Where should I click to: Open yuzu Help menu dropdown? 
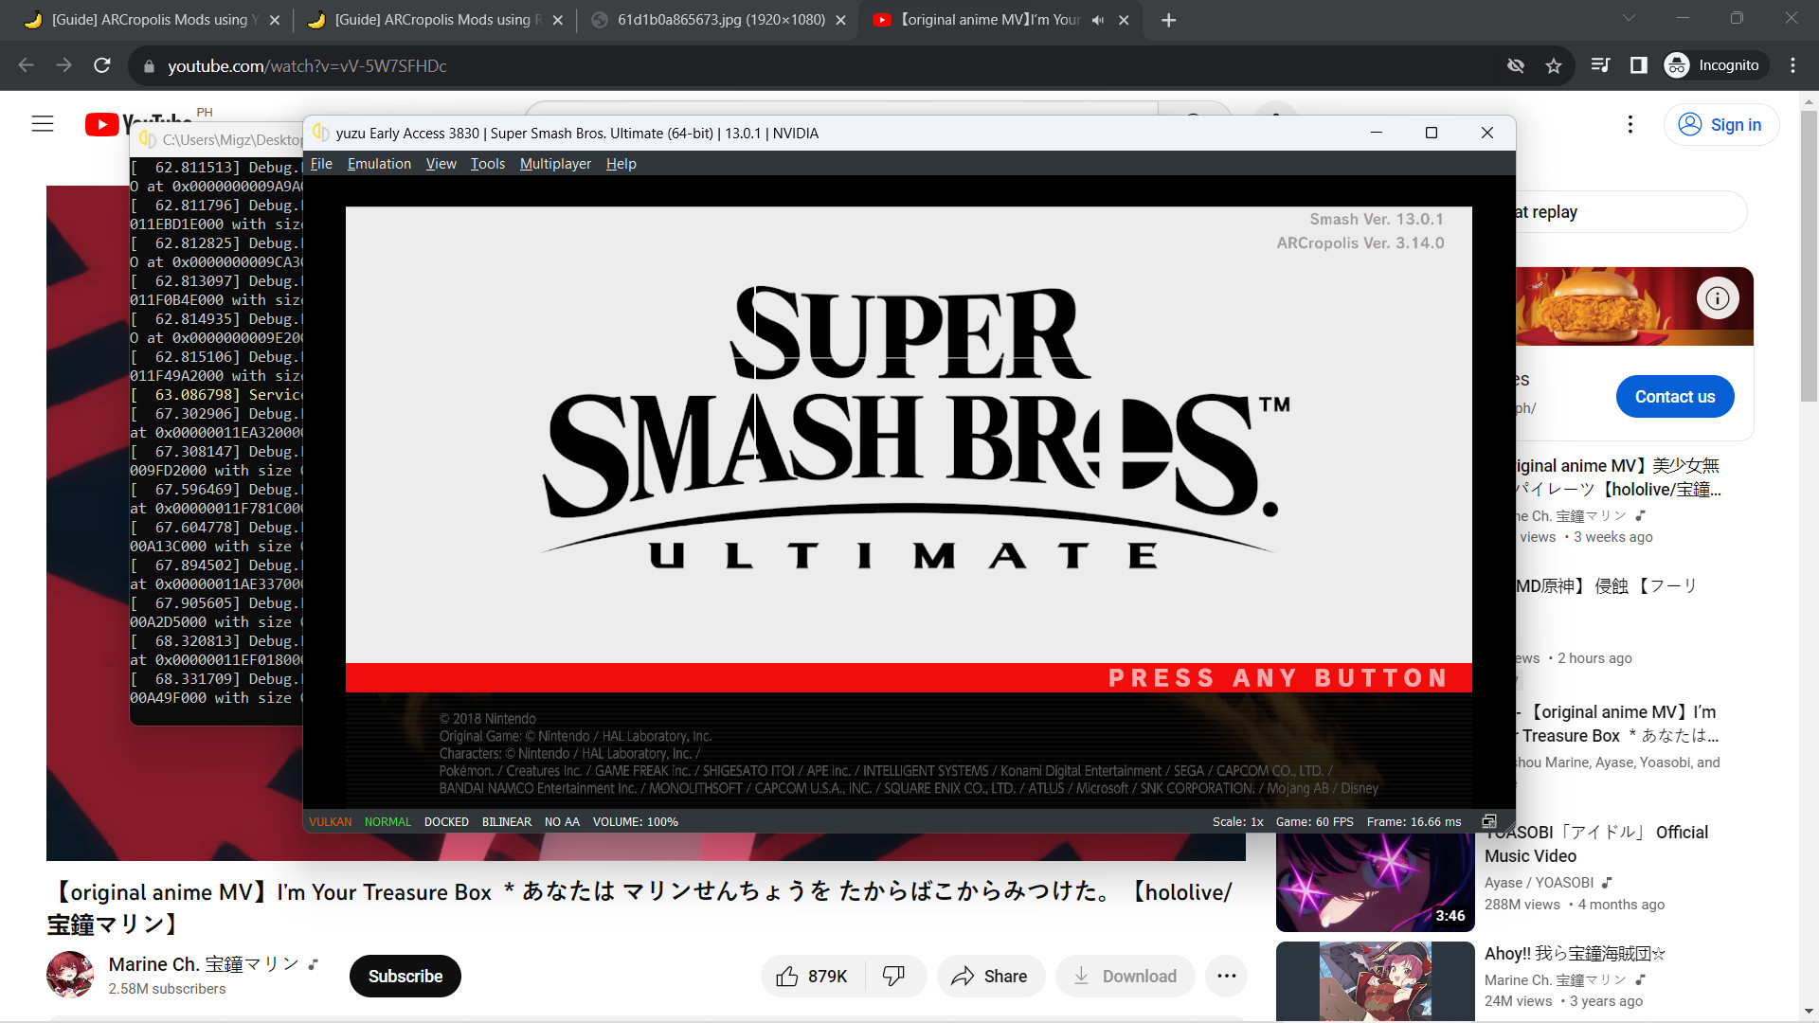(x=619, y=164)
